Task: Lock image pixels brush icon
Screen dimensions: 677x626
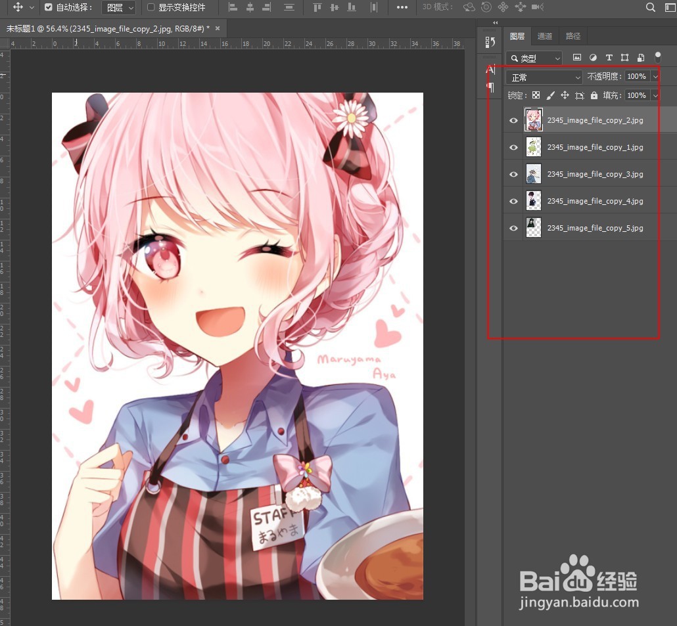Action: [551, 95]
